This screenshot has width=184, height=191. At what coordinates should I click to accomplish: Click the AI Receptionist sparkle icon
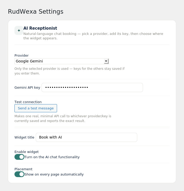19,30
